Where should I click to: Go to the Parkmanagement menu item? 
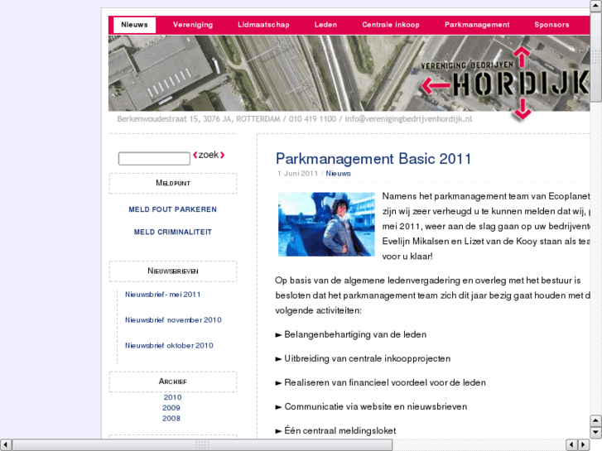pyautogui.click(x=477, y=25)
